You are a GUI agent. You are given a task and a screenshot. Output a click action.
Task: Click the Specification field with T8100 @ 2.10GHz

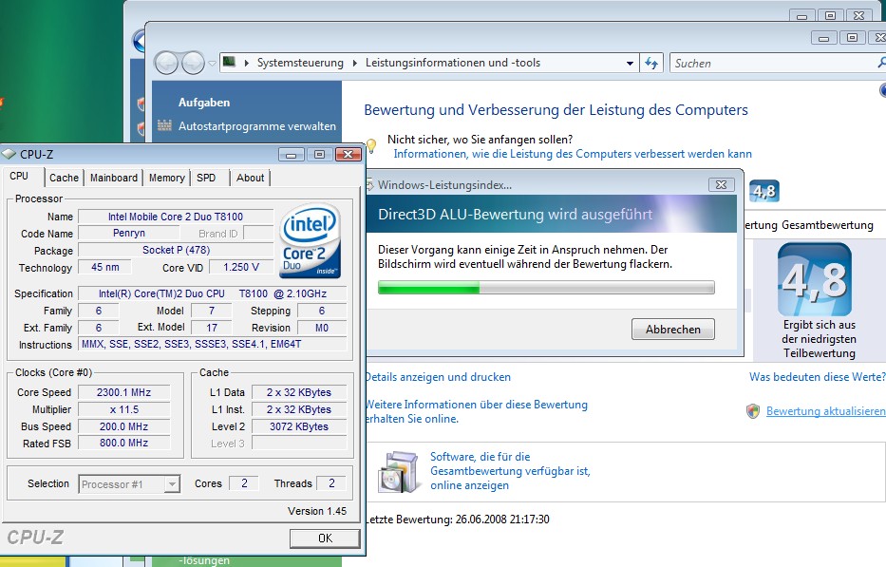coord(213,293)
